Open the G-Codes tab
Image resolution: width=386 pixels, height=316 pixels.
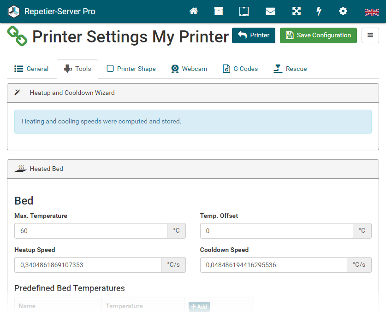240,69
